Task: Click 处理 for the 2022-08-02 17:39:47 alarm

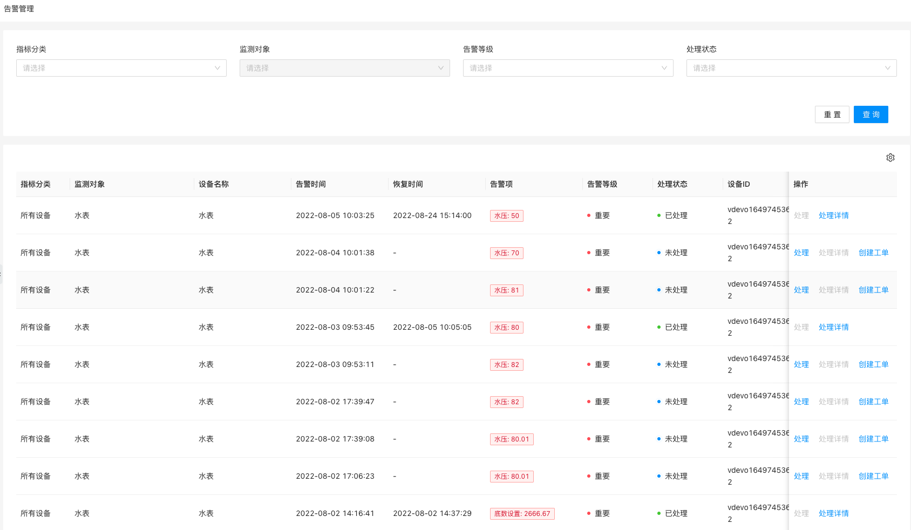Action: pyautogui.click(x=801, y=402)
